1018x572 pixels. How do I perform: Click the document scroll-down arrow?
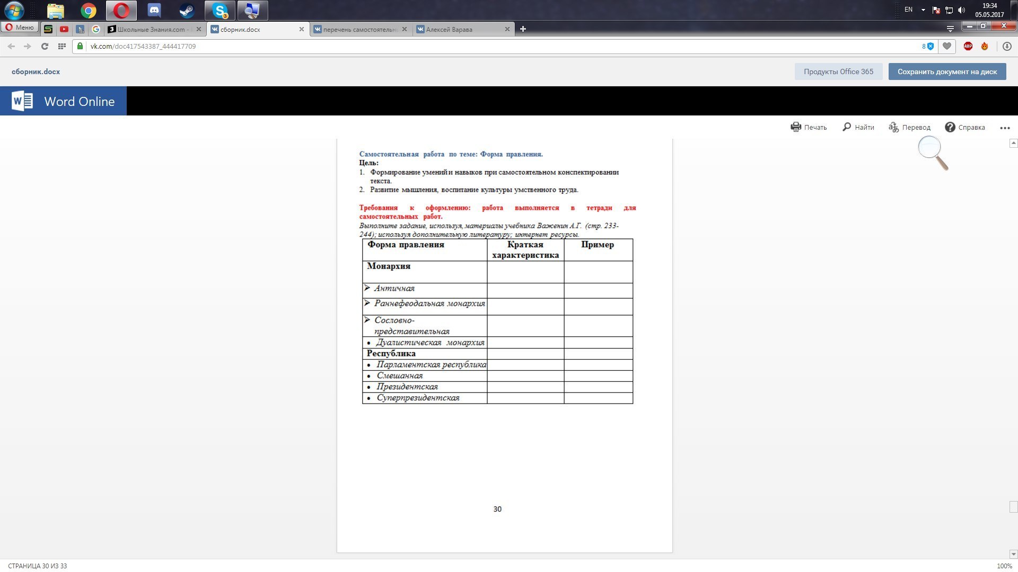[x=1013, y=554]
